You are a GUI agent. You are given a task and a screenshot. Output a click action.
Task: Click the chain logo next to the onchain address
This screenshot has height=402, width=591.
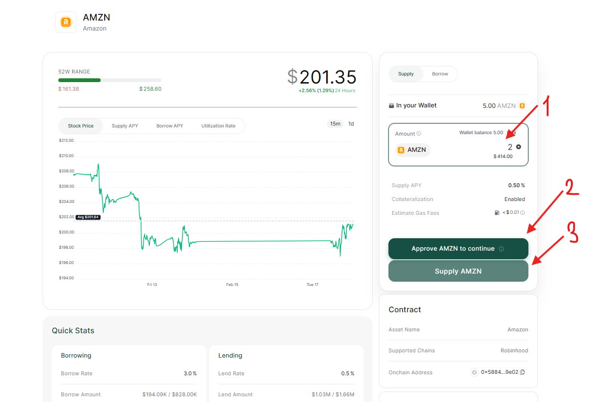[x=474, y=372]
